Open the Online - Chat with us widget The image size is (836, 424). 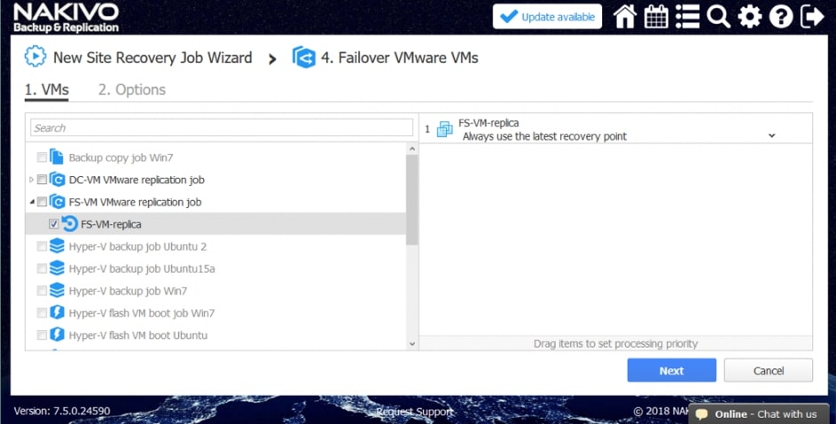coord(759,414)
